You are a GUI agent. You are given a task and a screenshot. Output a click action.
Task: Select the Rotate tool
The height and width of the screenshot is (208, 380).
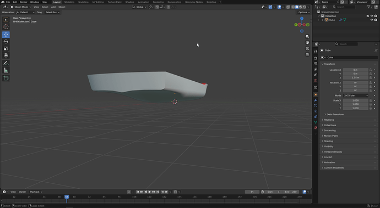(6, 42)
